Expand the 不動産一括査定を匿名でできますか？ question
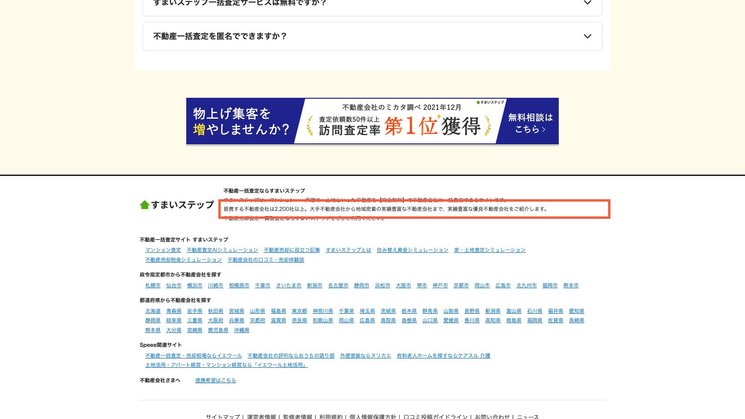Viewport: 745px width, 419px height. point(372,36)
